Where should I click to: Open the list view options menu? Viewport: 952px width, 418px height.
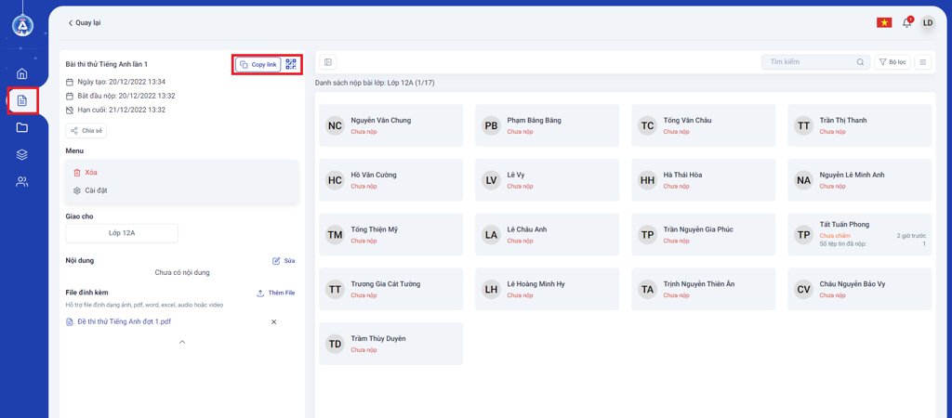[x=922, y=62]
